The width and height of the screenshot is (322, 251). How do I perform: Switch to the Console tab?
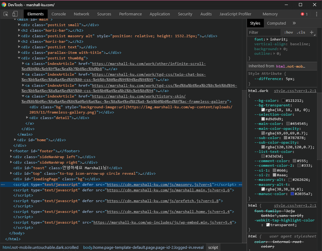(x=59, y=14)
